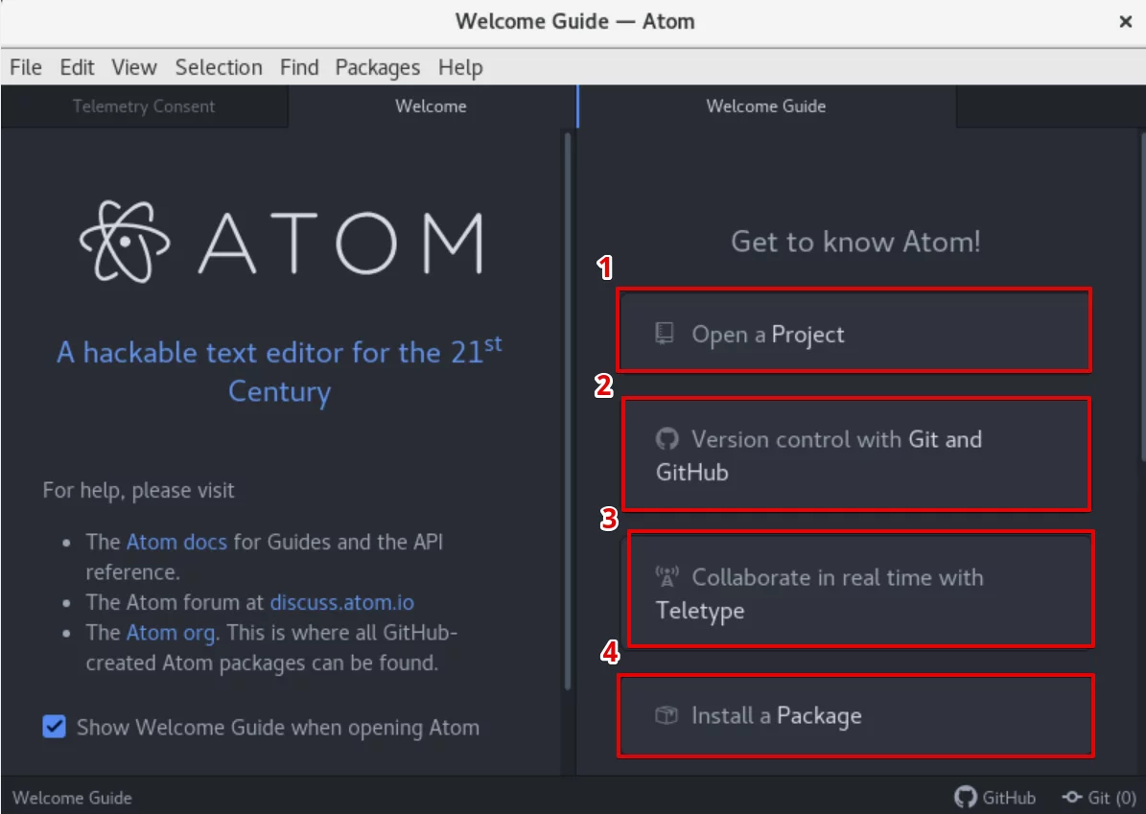Select the Welcome tab

432,106
